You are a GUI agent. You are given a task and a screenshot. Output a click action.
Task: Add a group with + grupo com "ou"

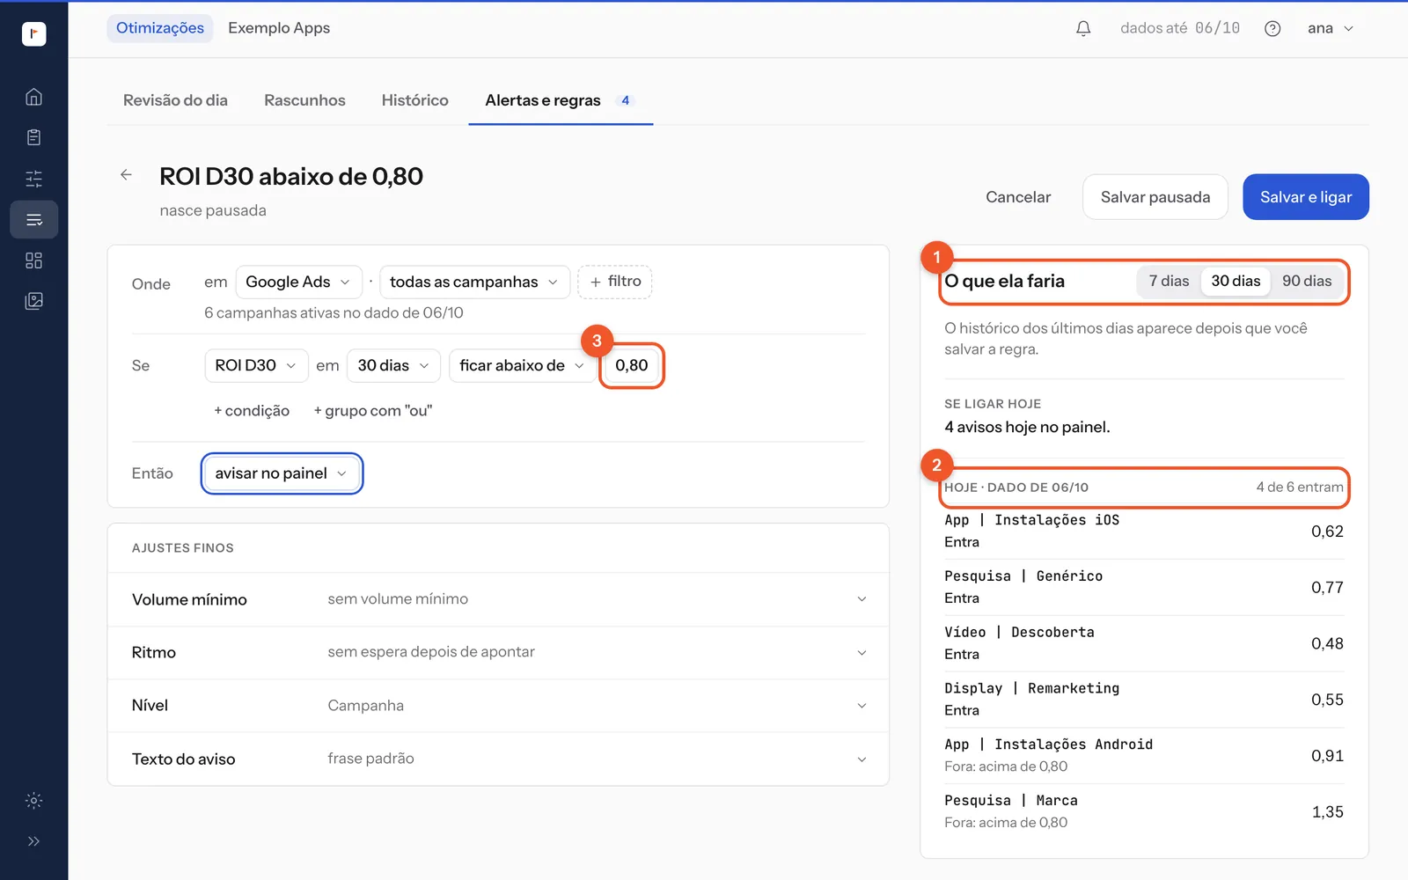(373, 411)
